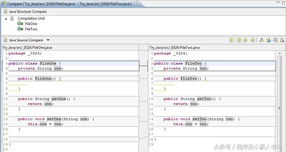Jump to previous change
The height and width of the screenshot is (152, 286).
[x=282, y=40]
